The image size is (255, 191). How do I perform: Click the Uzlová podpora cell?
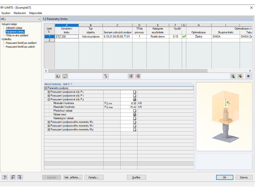[91, 37]
